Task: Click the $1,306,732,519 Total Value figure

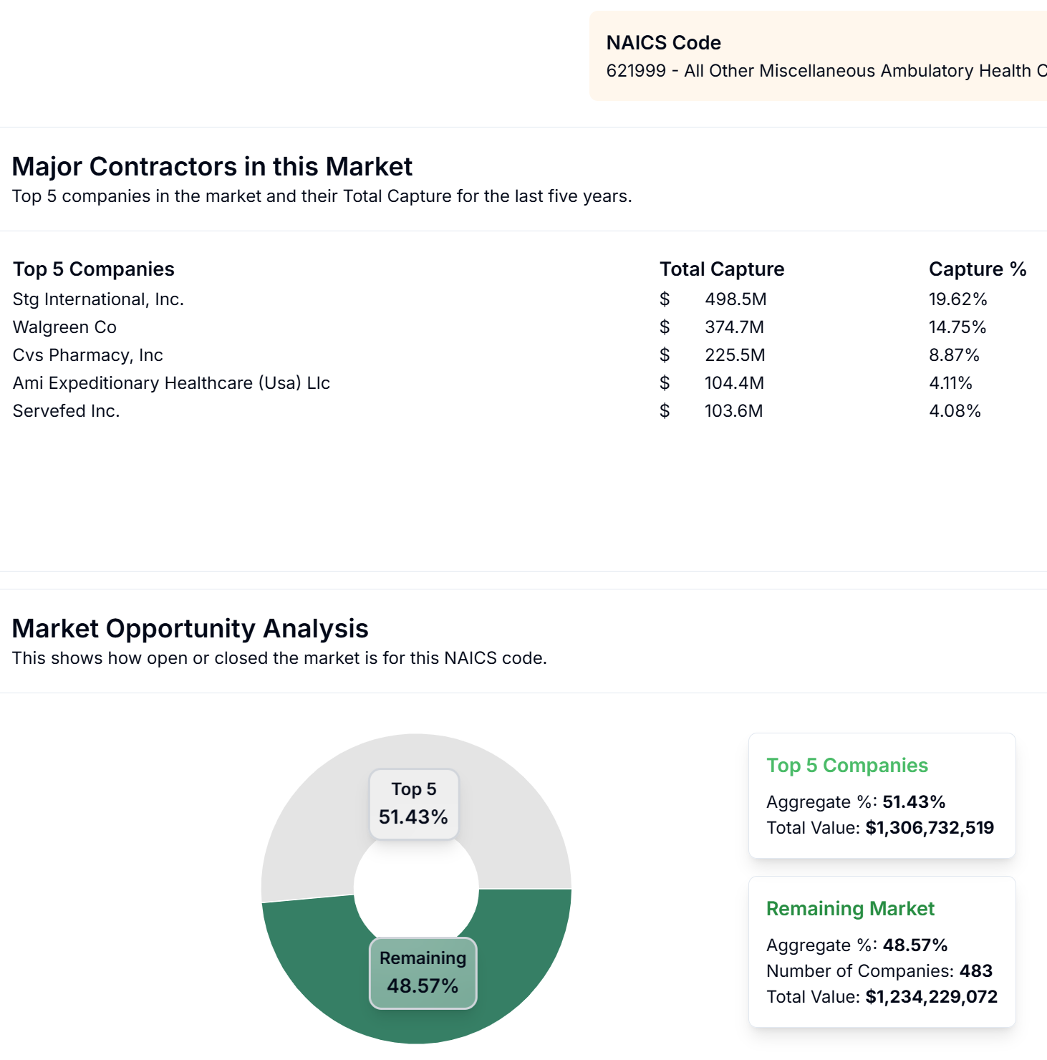Action: click(929, 827)
